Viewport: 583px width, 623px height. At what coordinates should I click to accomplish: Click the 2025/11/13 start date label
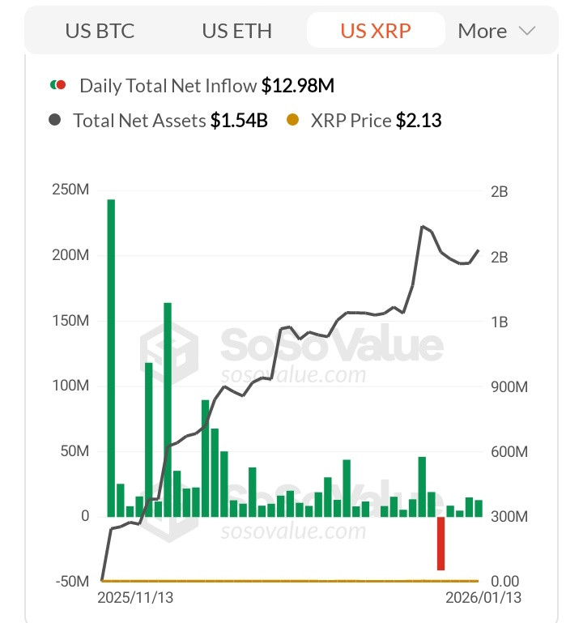point(135,598)
